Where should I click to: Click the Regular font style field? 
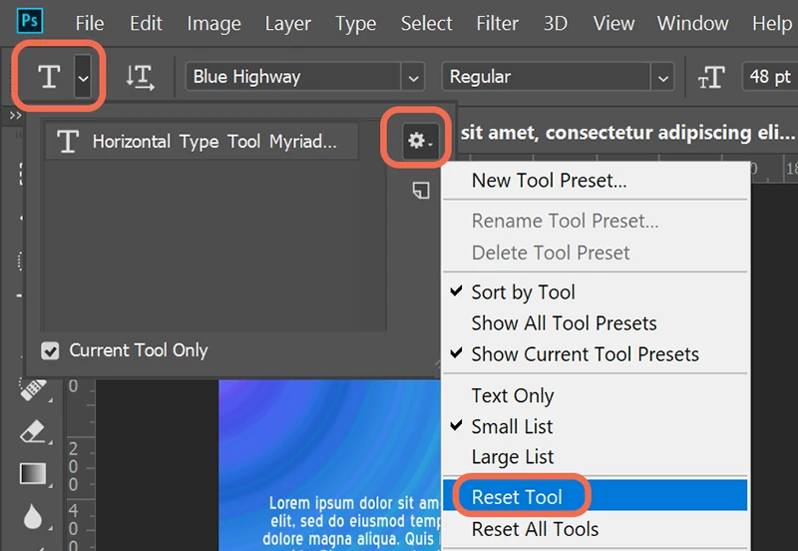[546, 78]
